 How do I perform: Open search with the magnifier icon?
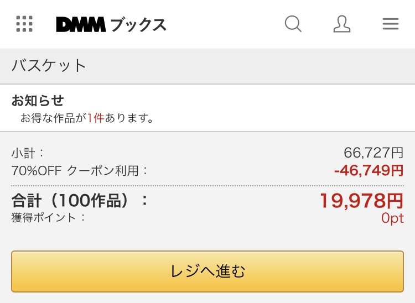(x=293, y=24)
